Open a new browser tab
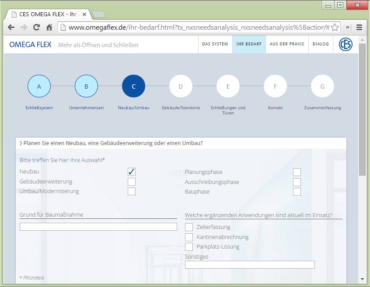This screenshot has height=287, width=370. pos(99,14)
